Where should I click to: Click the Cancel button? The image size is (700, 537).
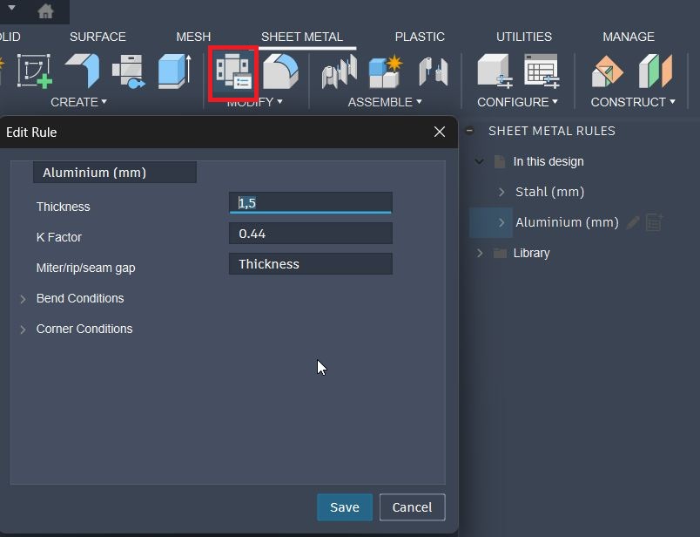[x=412, y=507]
